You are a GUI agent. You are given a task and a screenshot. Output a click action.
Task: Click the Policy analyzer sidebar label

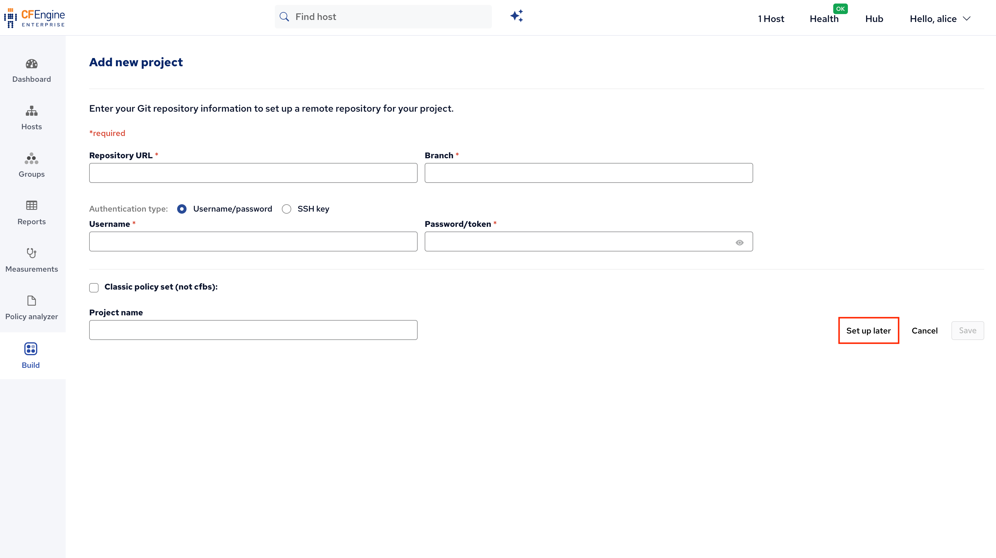pos(32,317)
